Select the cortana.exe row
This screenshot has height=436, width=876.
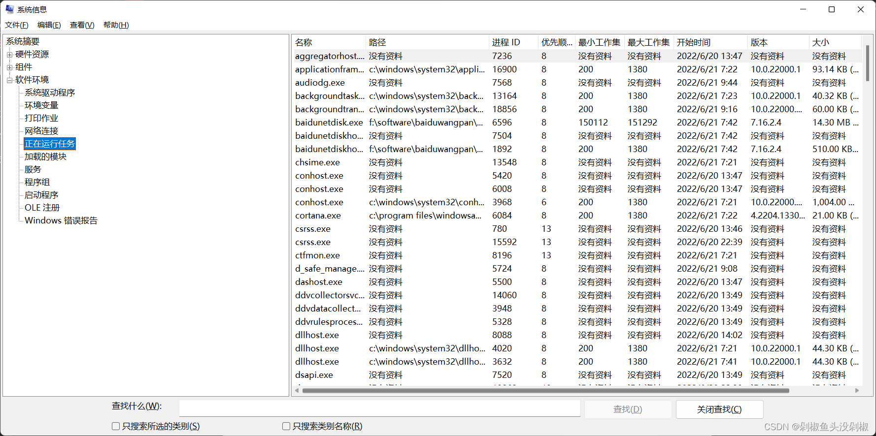577,216
